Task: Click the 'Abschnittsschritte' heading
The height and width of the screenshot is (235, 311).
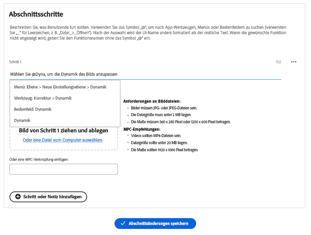Action: pyautogui.click(x=36, y=14)
